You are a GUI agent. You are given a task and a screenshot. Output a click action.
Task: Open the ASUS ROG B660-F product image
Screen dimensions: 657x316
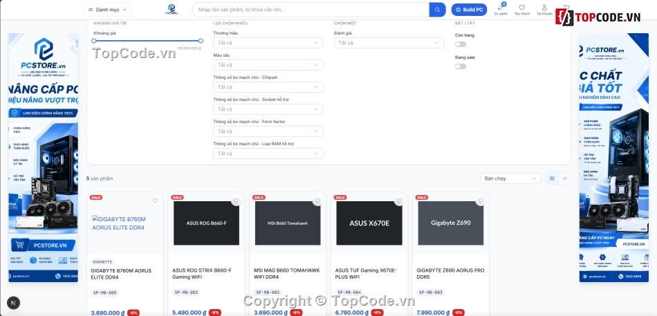coord(207,223)
